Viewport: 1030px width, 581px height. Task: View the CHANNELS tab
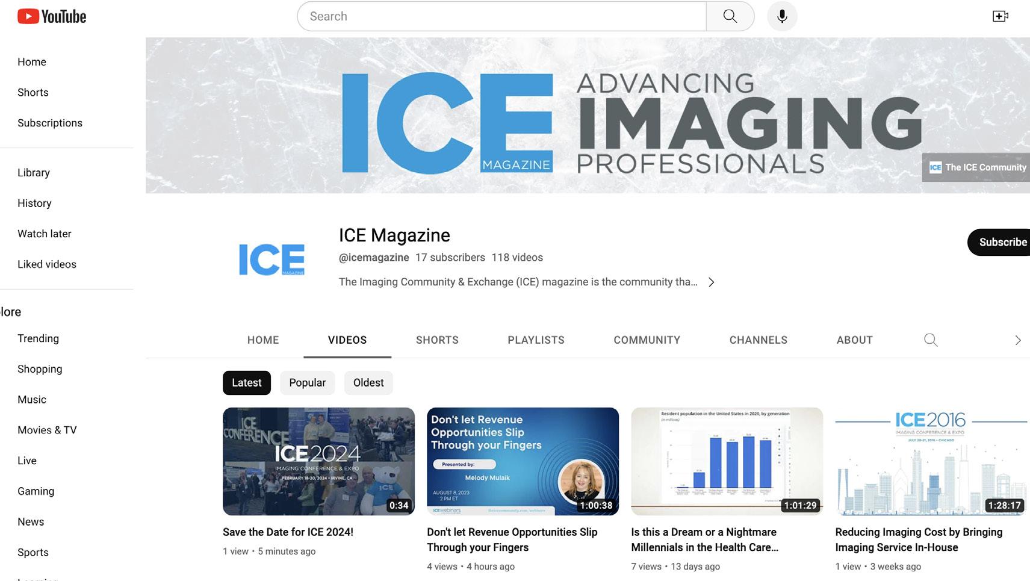tap(759, 340)
